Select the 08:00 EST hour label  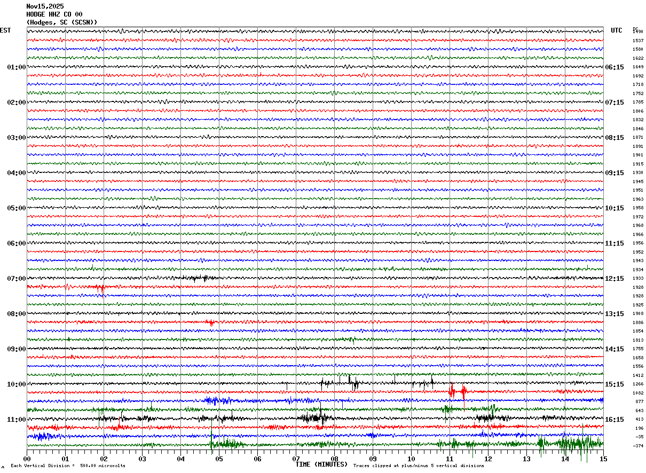pos(17,314)
